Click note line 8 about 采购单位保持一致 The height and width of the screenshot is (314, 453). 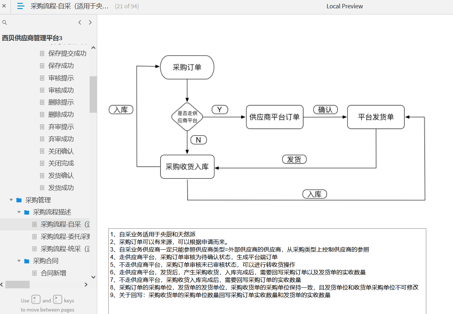(264, 288)
